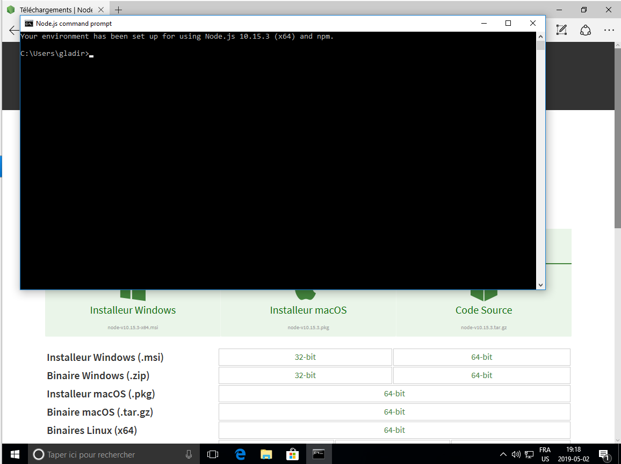Go back in the Edge browser
The image size is (621, 464).
pyautogui.click(x=14, y=30)
